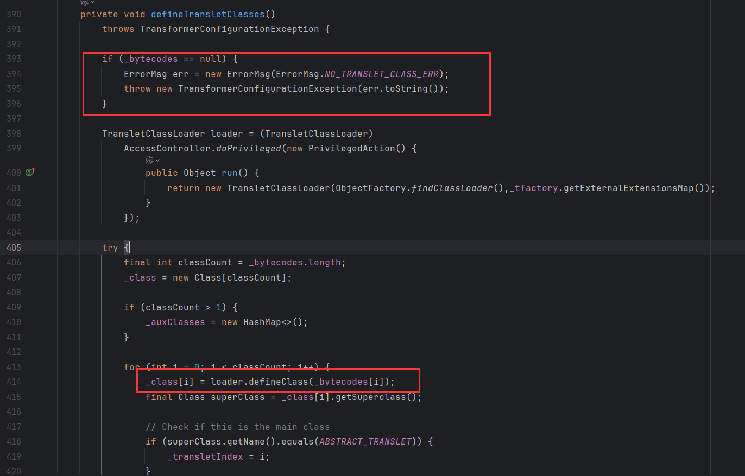
Task: Click the loader variable declaration on line 398
Action: tap(227, 134)
